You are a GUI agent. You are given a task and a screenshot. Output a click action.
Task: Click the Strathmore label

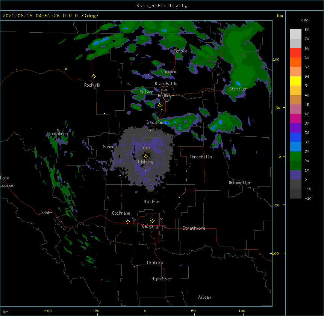pos(194,228)
